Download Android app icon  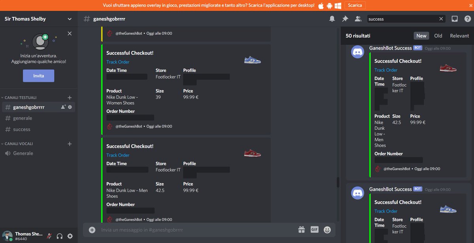coord(329,6)
